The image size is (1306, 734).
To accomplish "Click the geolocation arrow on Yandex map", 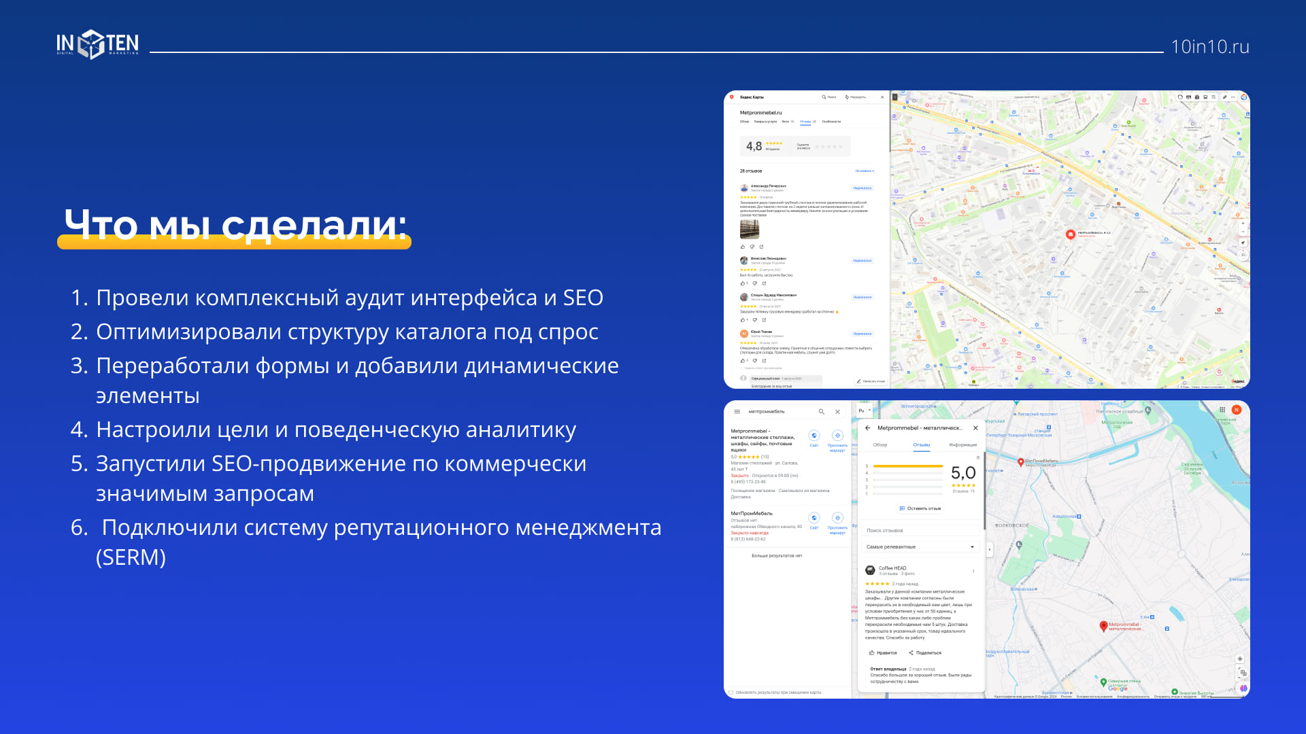I will pos(1243,243).
